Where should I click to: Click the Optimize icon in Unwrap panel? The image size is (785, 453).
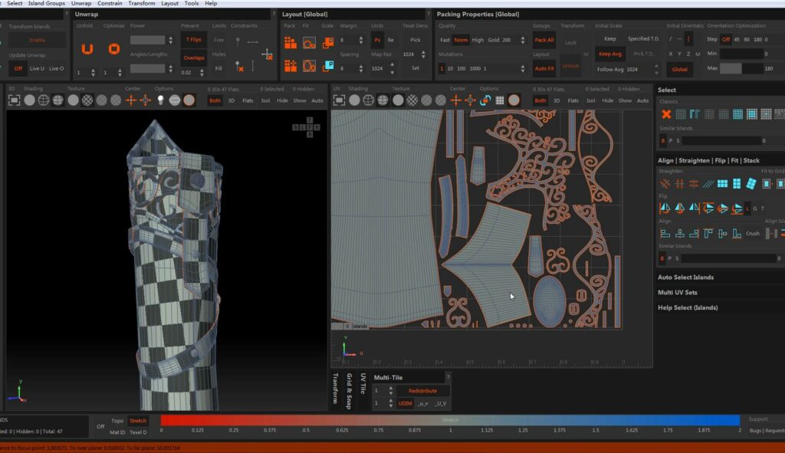coord(114,48)
